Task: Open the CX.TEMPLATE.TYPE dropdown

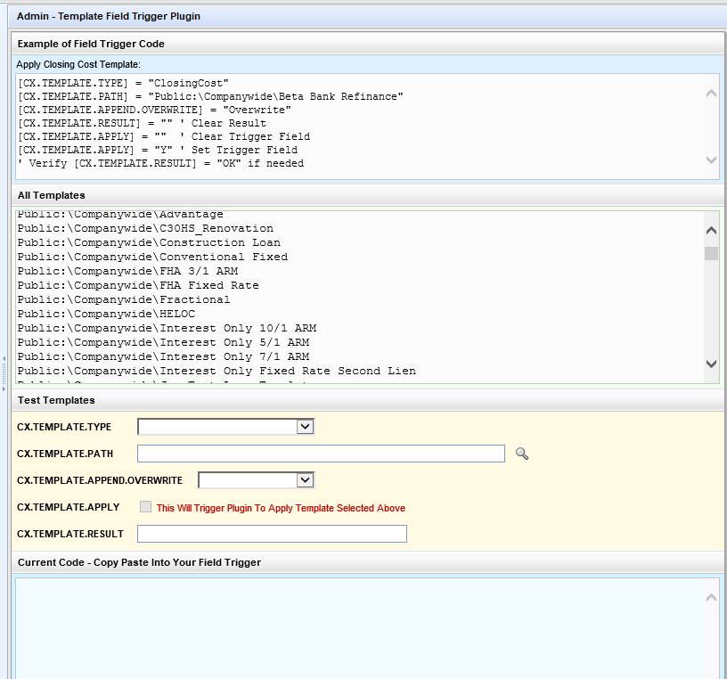Action: coord(226,427)
